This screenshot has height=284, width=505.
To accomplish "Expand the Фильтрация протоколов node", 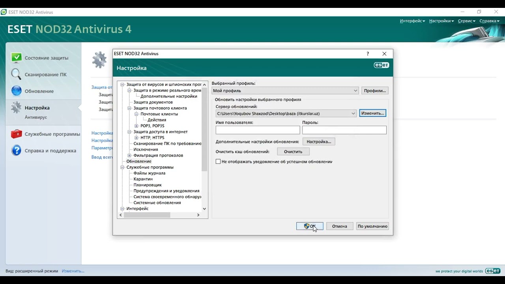I will [x=129, y=155].
